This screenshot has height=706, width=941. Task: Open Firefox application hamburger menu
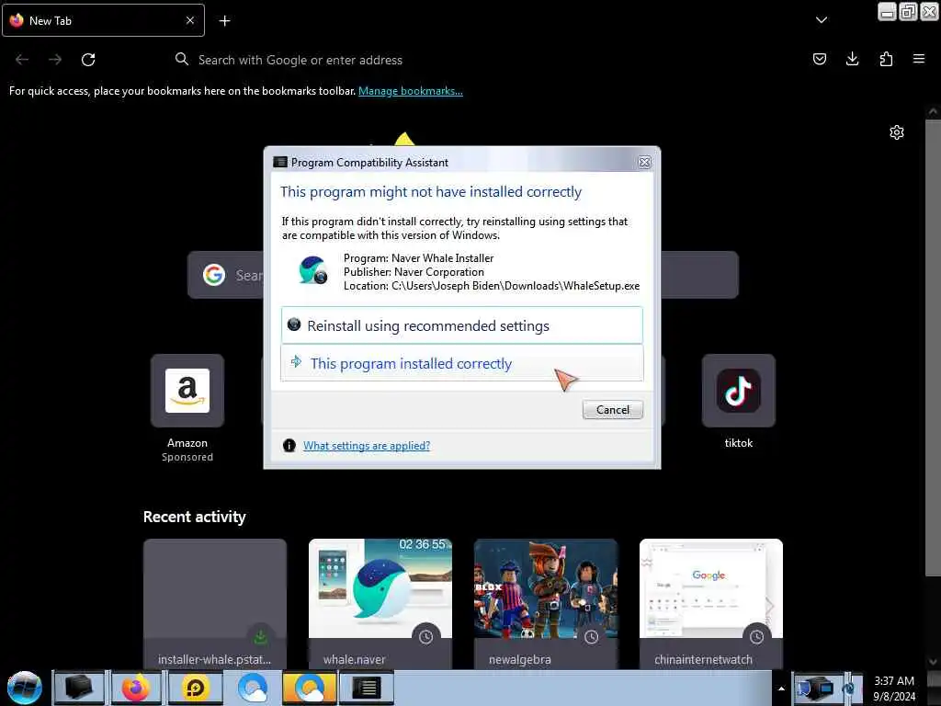(x=918, y=59)
